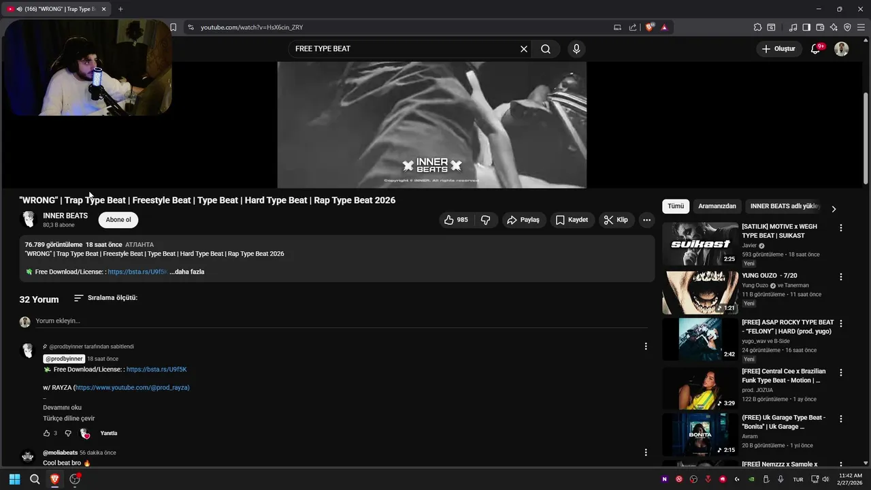The image size is (871, 490).
Task: Click the Brave Shields lion icon
Action: click(x=649, y=27)
